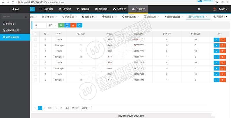Open the 15 条/页 page size dropdown
This screenshot has height=118, width=231.
(85, 108)
